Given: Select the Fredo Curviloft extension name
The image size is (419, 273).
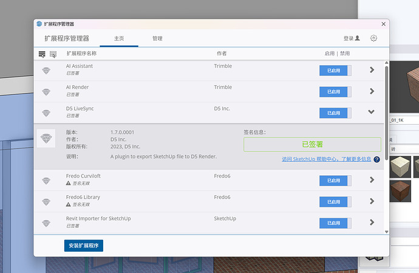Looking at the screenshot, I should [83, 176].
